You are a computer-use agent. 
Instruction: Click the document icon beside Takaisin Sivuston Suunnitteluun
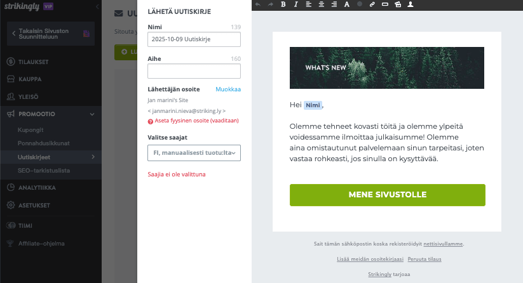tap(86, 34)
